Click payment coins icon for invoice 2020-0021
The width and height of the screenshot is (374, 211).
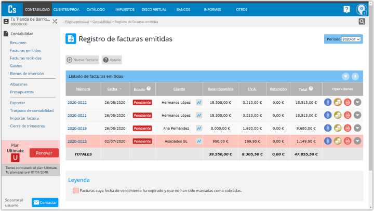tap(338, 115)
